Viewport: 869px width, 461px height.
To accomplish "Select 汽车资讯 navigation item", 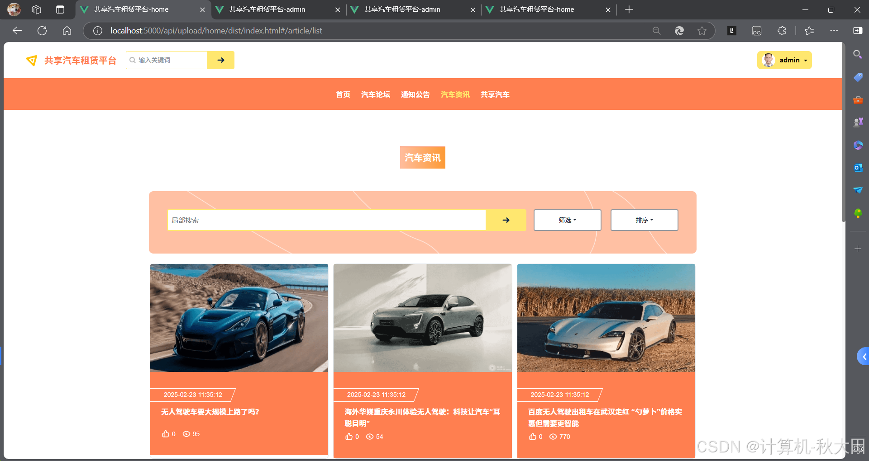I will (455, 94).
